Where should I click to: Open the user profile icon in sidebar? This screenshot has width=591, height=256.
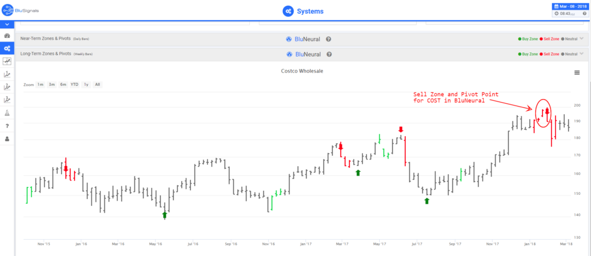(x=7, y=139)
